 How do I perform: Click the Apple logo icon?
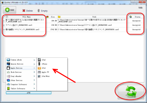(8, 68)
